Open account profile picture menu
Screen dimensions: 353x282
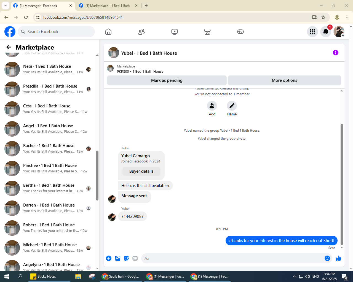pos(339,32)
